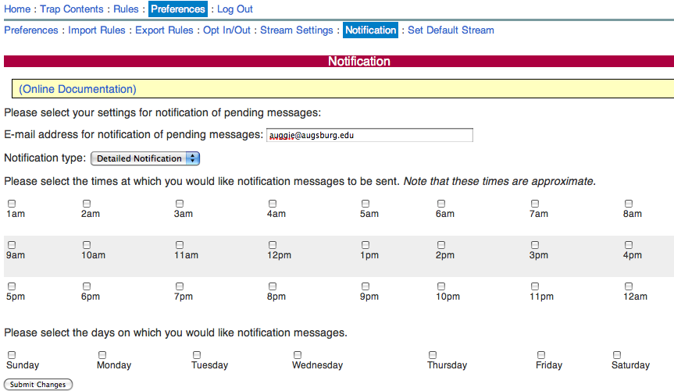Enable notifications on Monday

pos(102,355)
